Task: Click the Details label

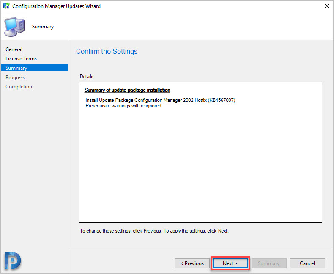Action: 87,77
